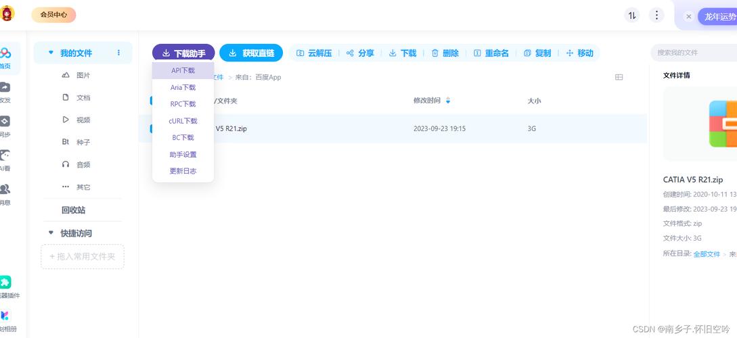Choose 助手设置 in download helper menu
Screen dimensions: 737x338
pos(183,155)
